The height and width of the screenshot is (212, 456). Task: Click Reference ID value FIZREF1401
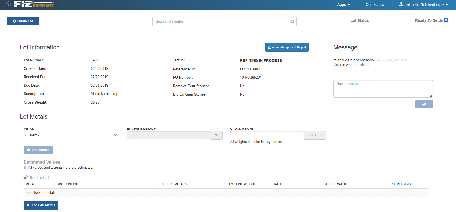[250, 69]
